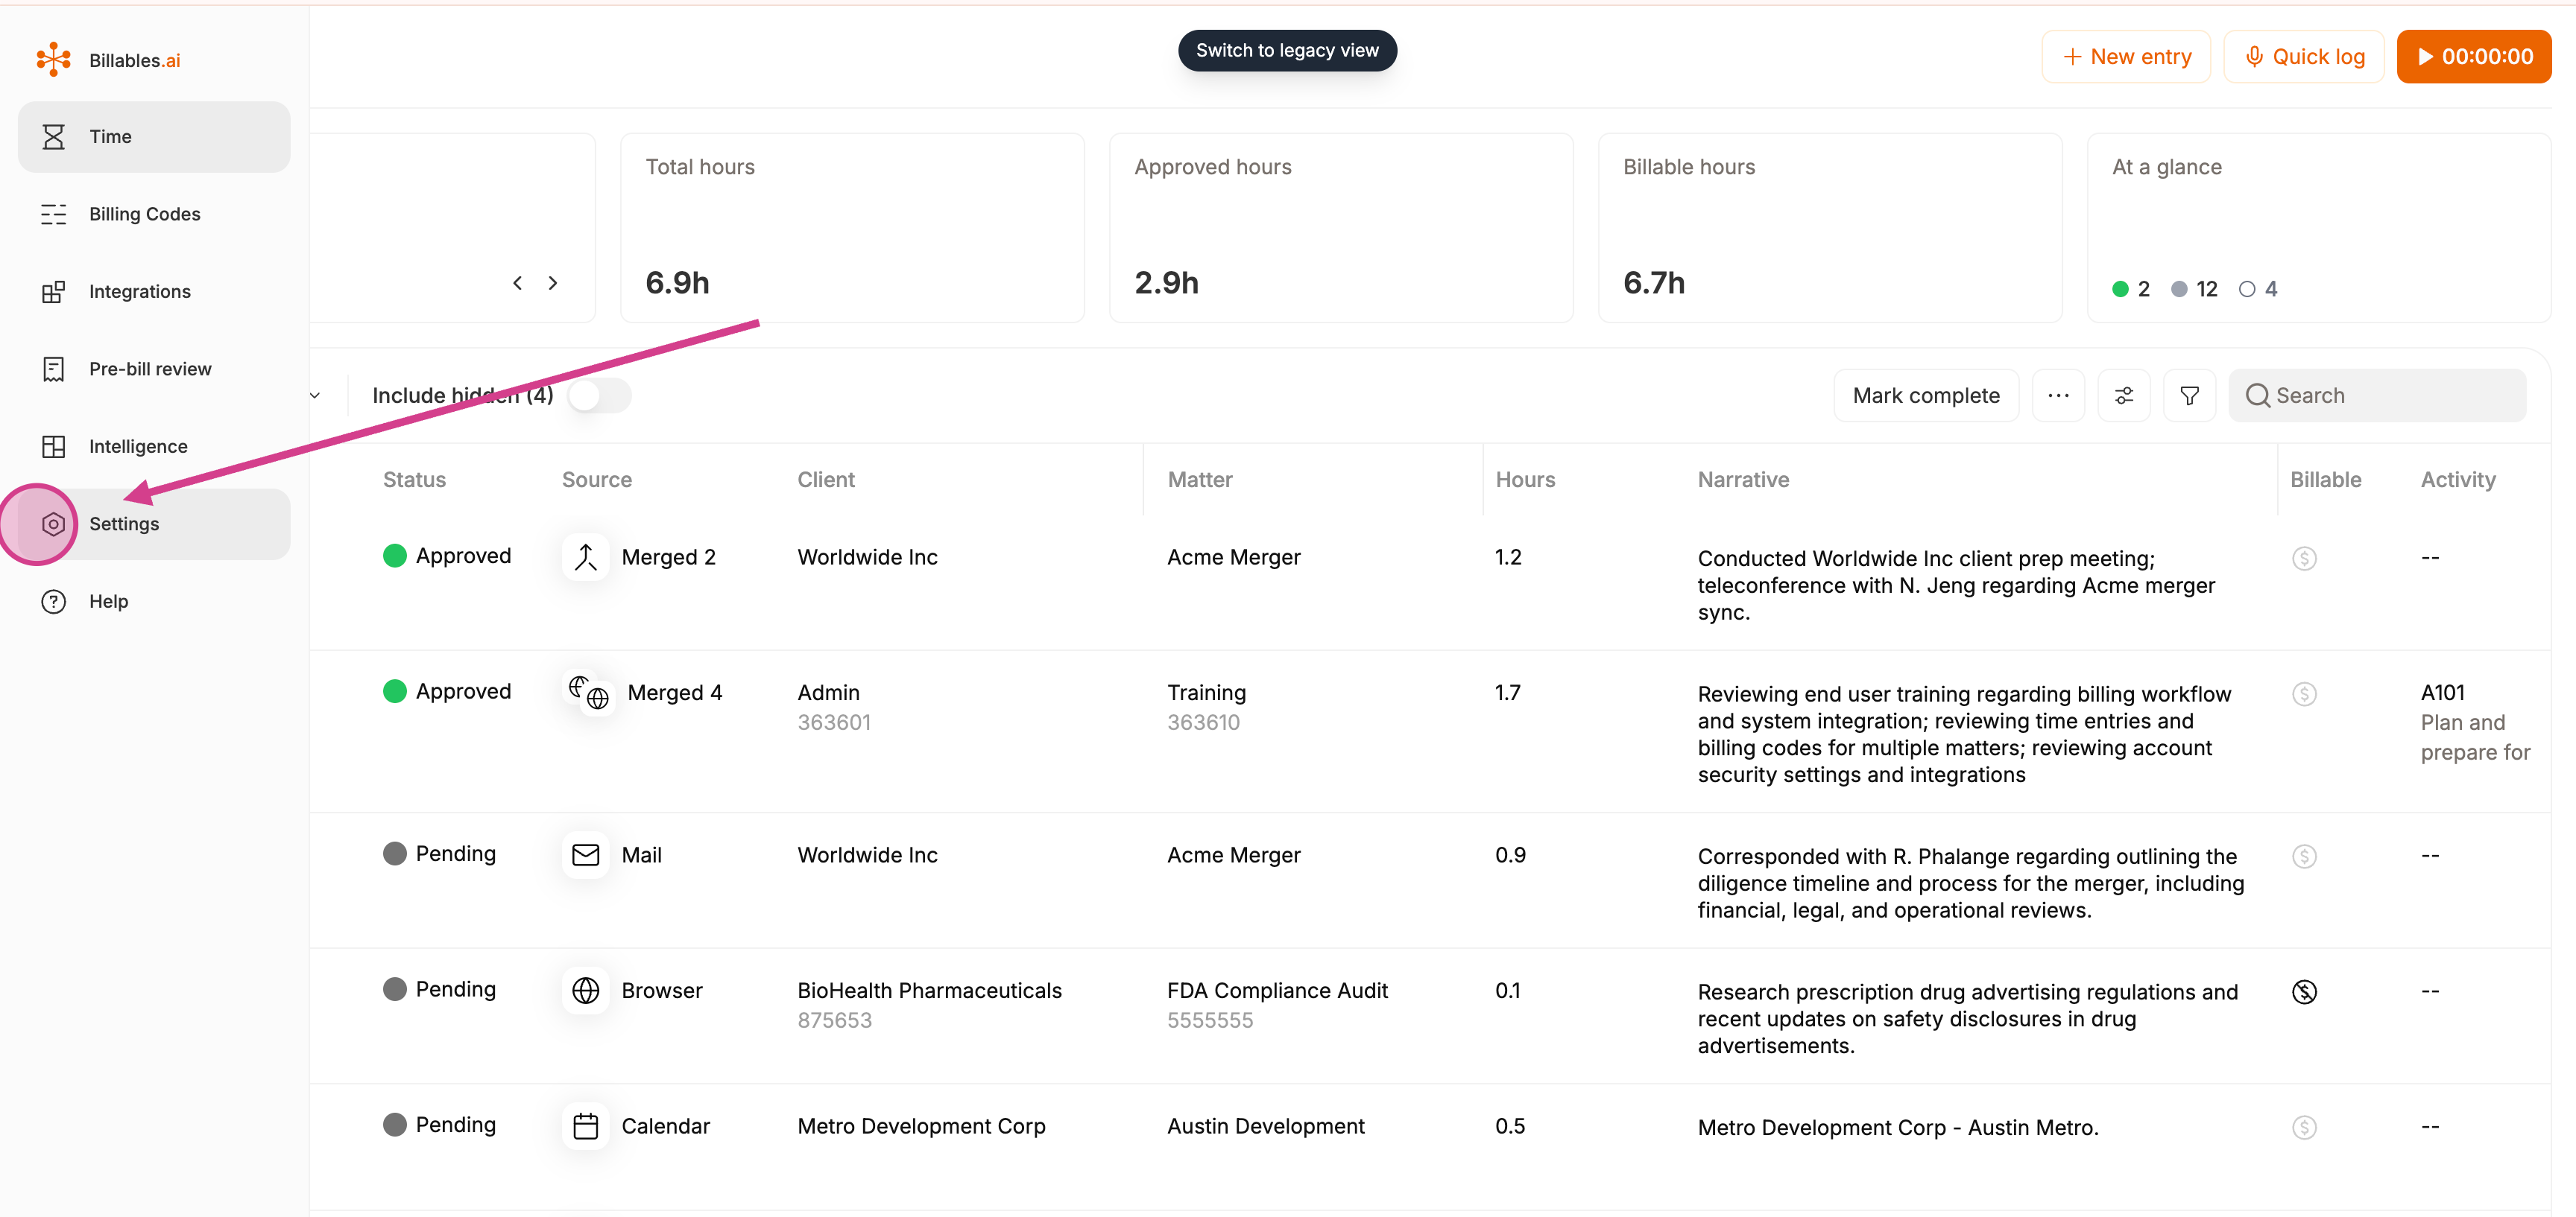Click the Mark complete button
Viewport: 2576px width, 1217px height.
click(x=1925, y=395)
